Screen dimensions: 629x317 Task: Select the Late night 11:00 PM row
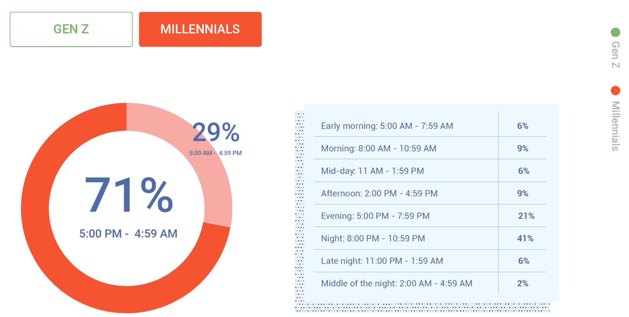tap(430, 261)
